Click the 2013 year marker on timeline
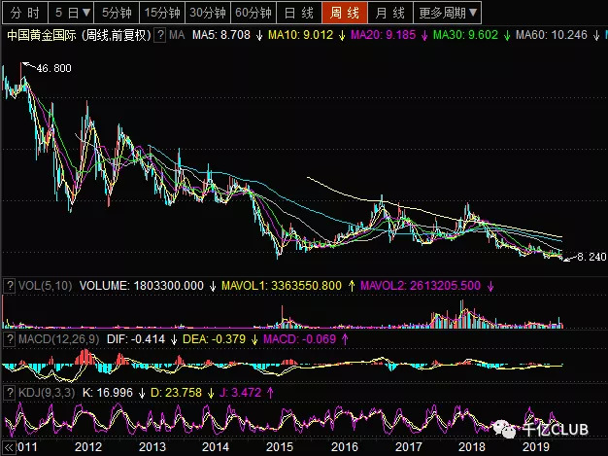608x456 pixels. (x=152, y=447)
